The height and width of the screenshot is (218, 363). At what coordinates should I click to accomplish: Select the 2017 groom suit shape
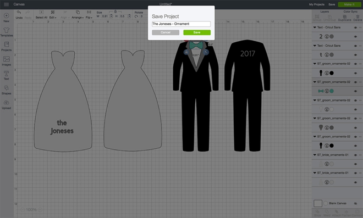pyautogui.click(x=247, y=96)
